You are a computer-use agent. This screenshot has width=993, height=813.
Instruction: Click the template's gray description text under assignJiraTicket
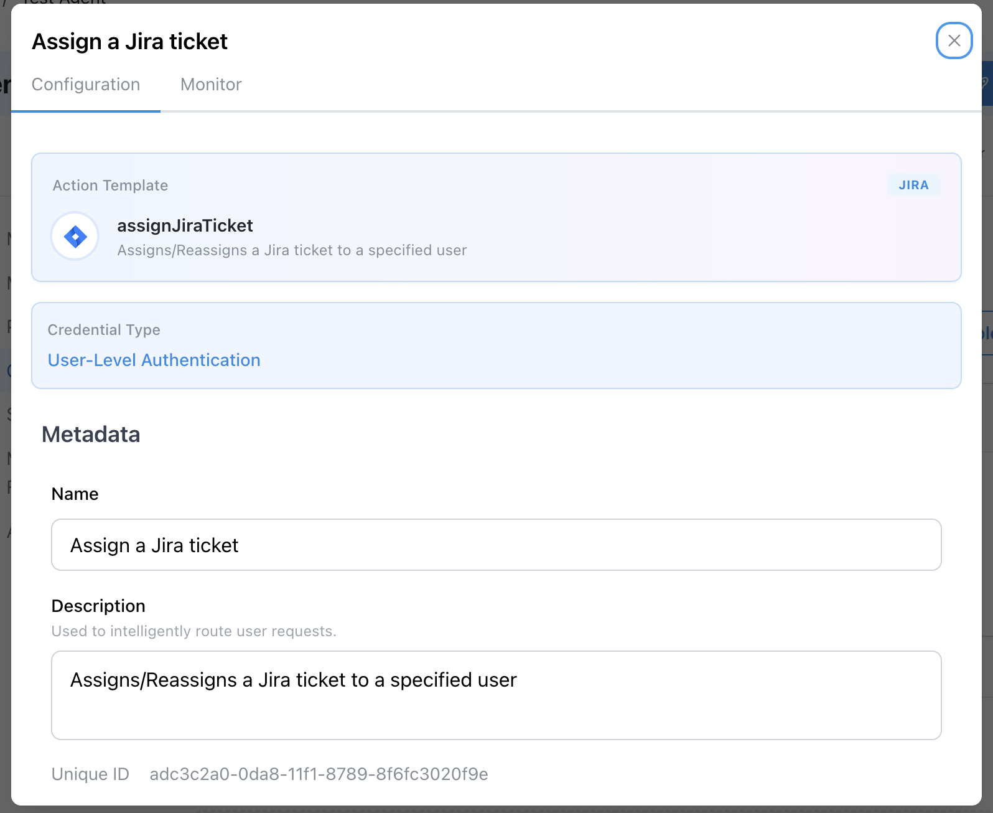(292, 250)
